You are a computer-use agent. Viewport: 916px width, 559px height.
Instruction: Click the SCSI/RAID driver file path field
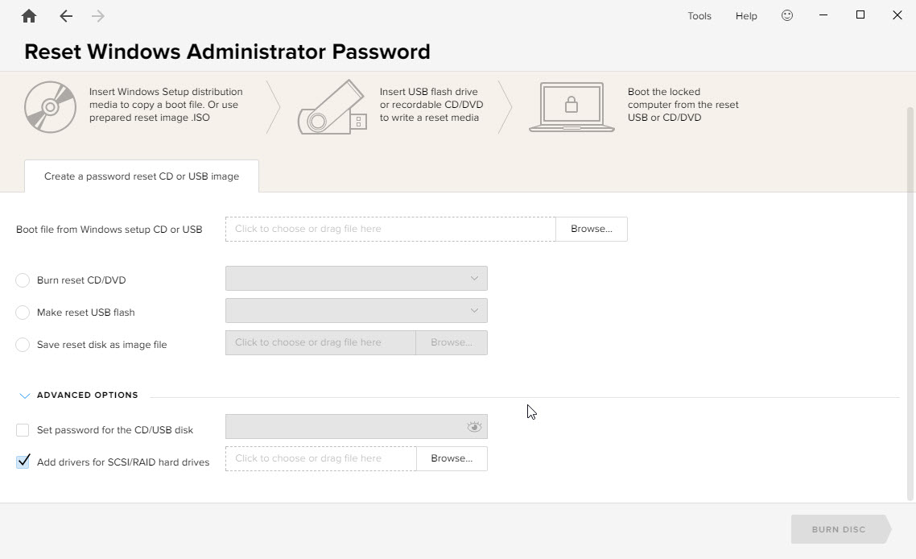point(320,458)
